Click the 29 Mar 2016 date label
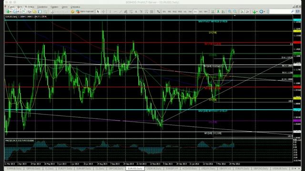305x171 pixels. tap(234, 164)
